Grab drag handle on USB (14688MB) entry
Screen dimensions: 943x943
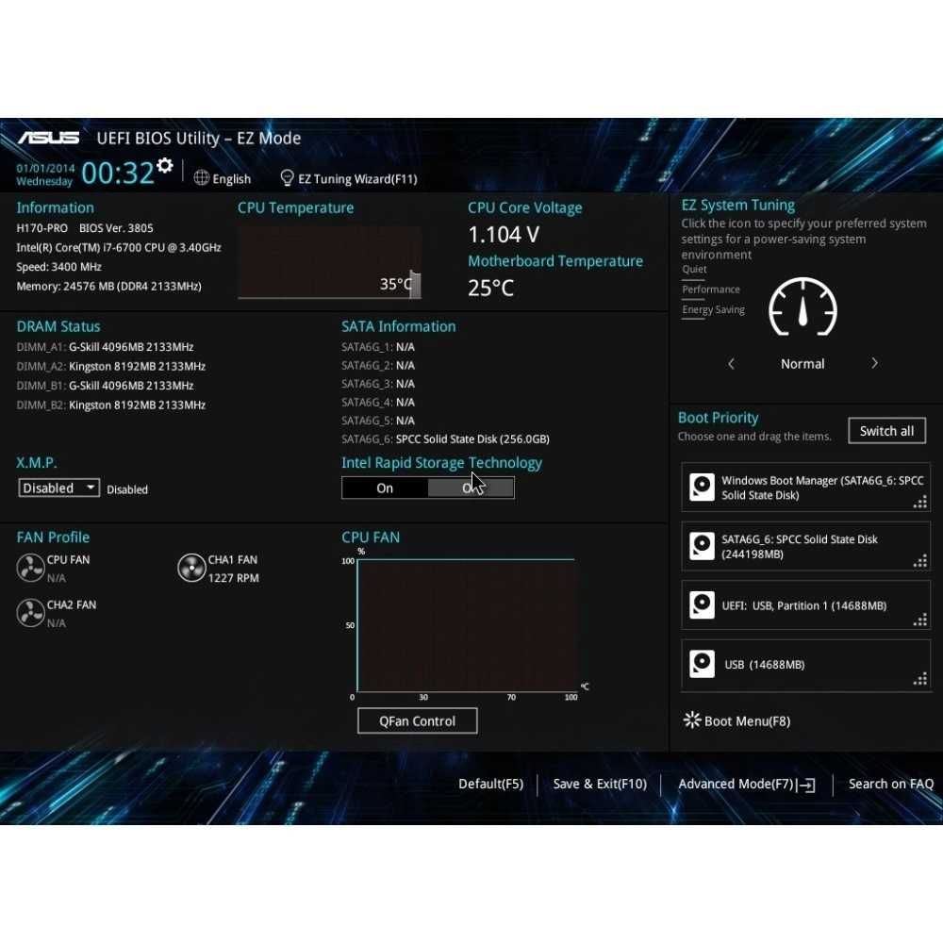tap(920, 680)
